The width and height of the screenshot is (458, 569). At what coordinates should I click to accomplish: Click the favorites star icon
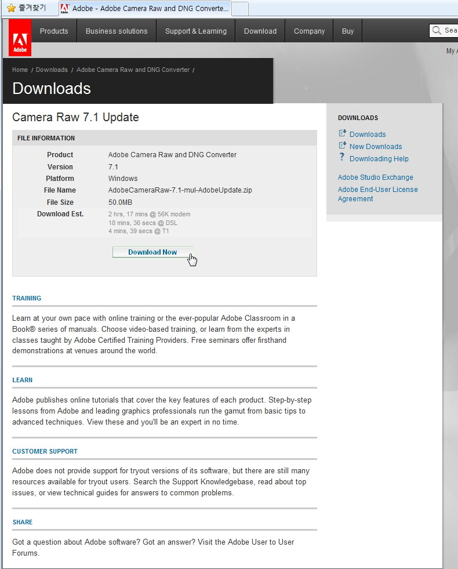[x=11, y=8]
